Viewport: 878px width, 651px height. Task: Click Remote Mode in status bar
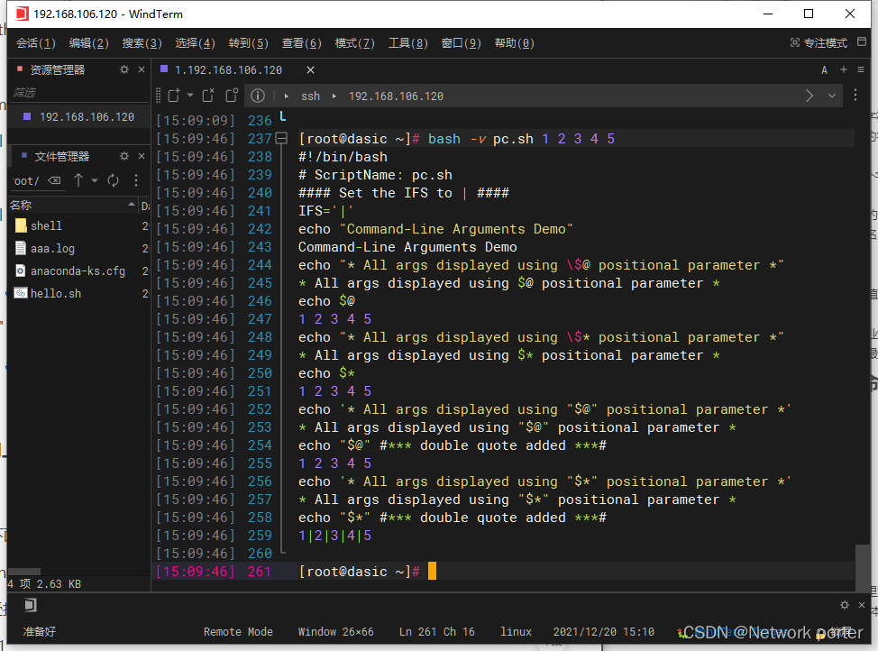[238, 632]
